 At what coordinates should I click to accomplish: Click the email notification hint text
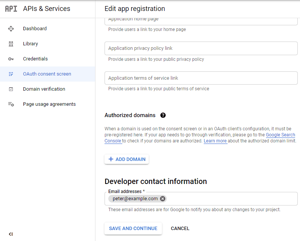click(194, 210)
